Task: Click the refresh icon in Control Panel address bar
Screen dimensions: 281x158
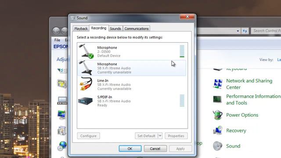Action: tap(245, 31)
